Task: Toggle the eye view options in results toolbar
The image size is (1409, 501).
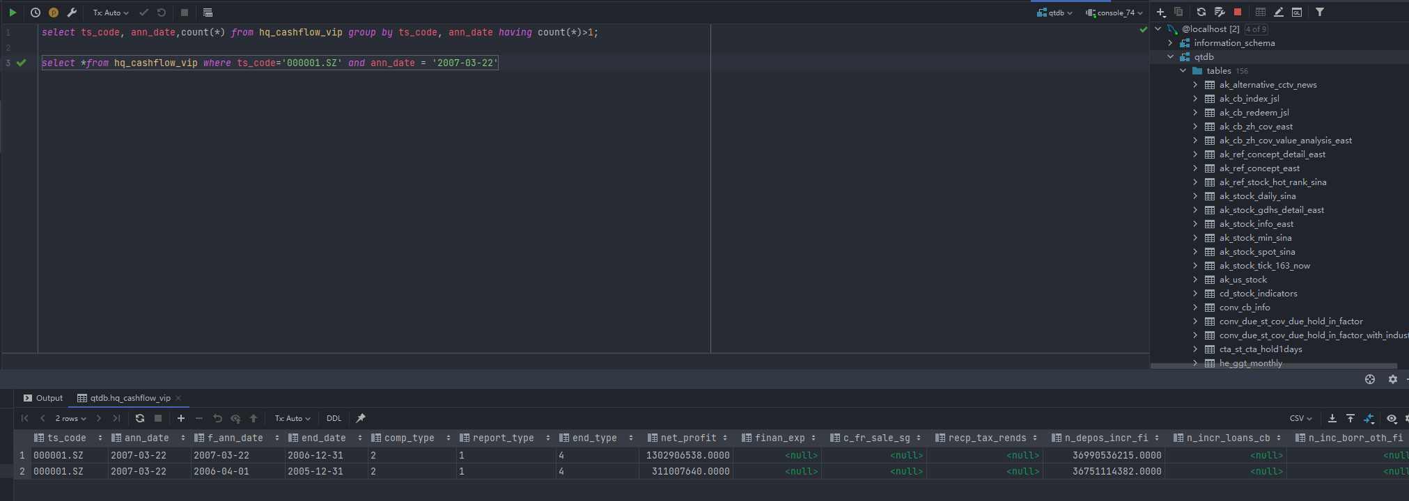Action: [1392, 418]
